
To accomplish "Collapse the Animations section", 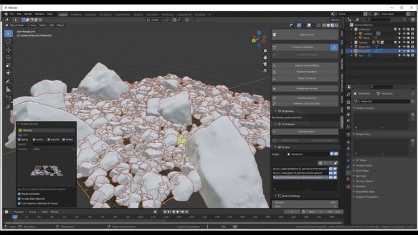I will coord(276,124).
